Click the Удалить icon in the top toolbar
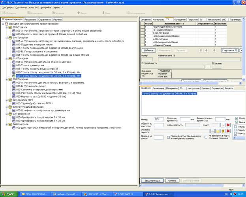 (54, 13)
